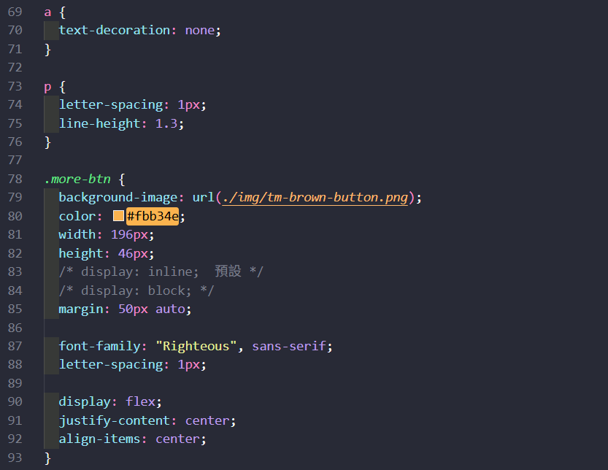Select line number 78 in the gutter

pyautogui.click(x=15, y=179)
